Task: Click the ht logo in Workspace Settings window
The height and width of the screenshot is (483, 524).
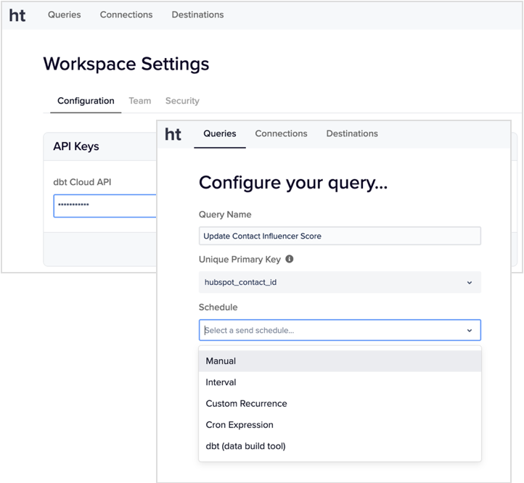Action: pos(17,15)
